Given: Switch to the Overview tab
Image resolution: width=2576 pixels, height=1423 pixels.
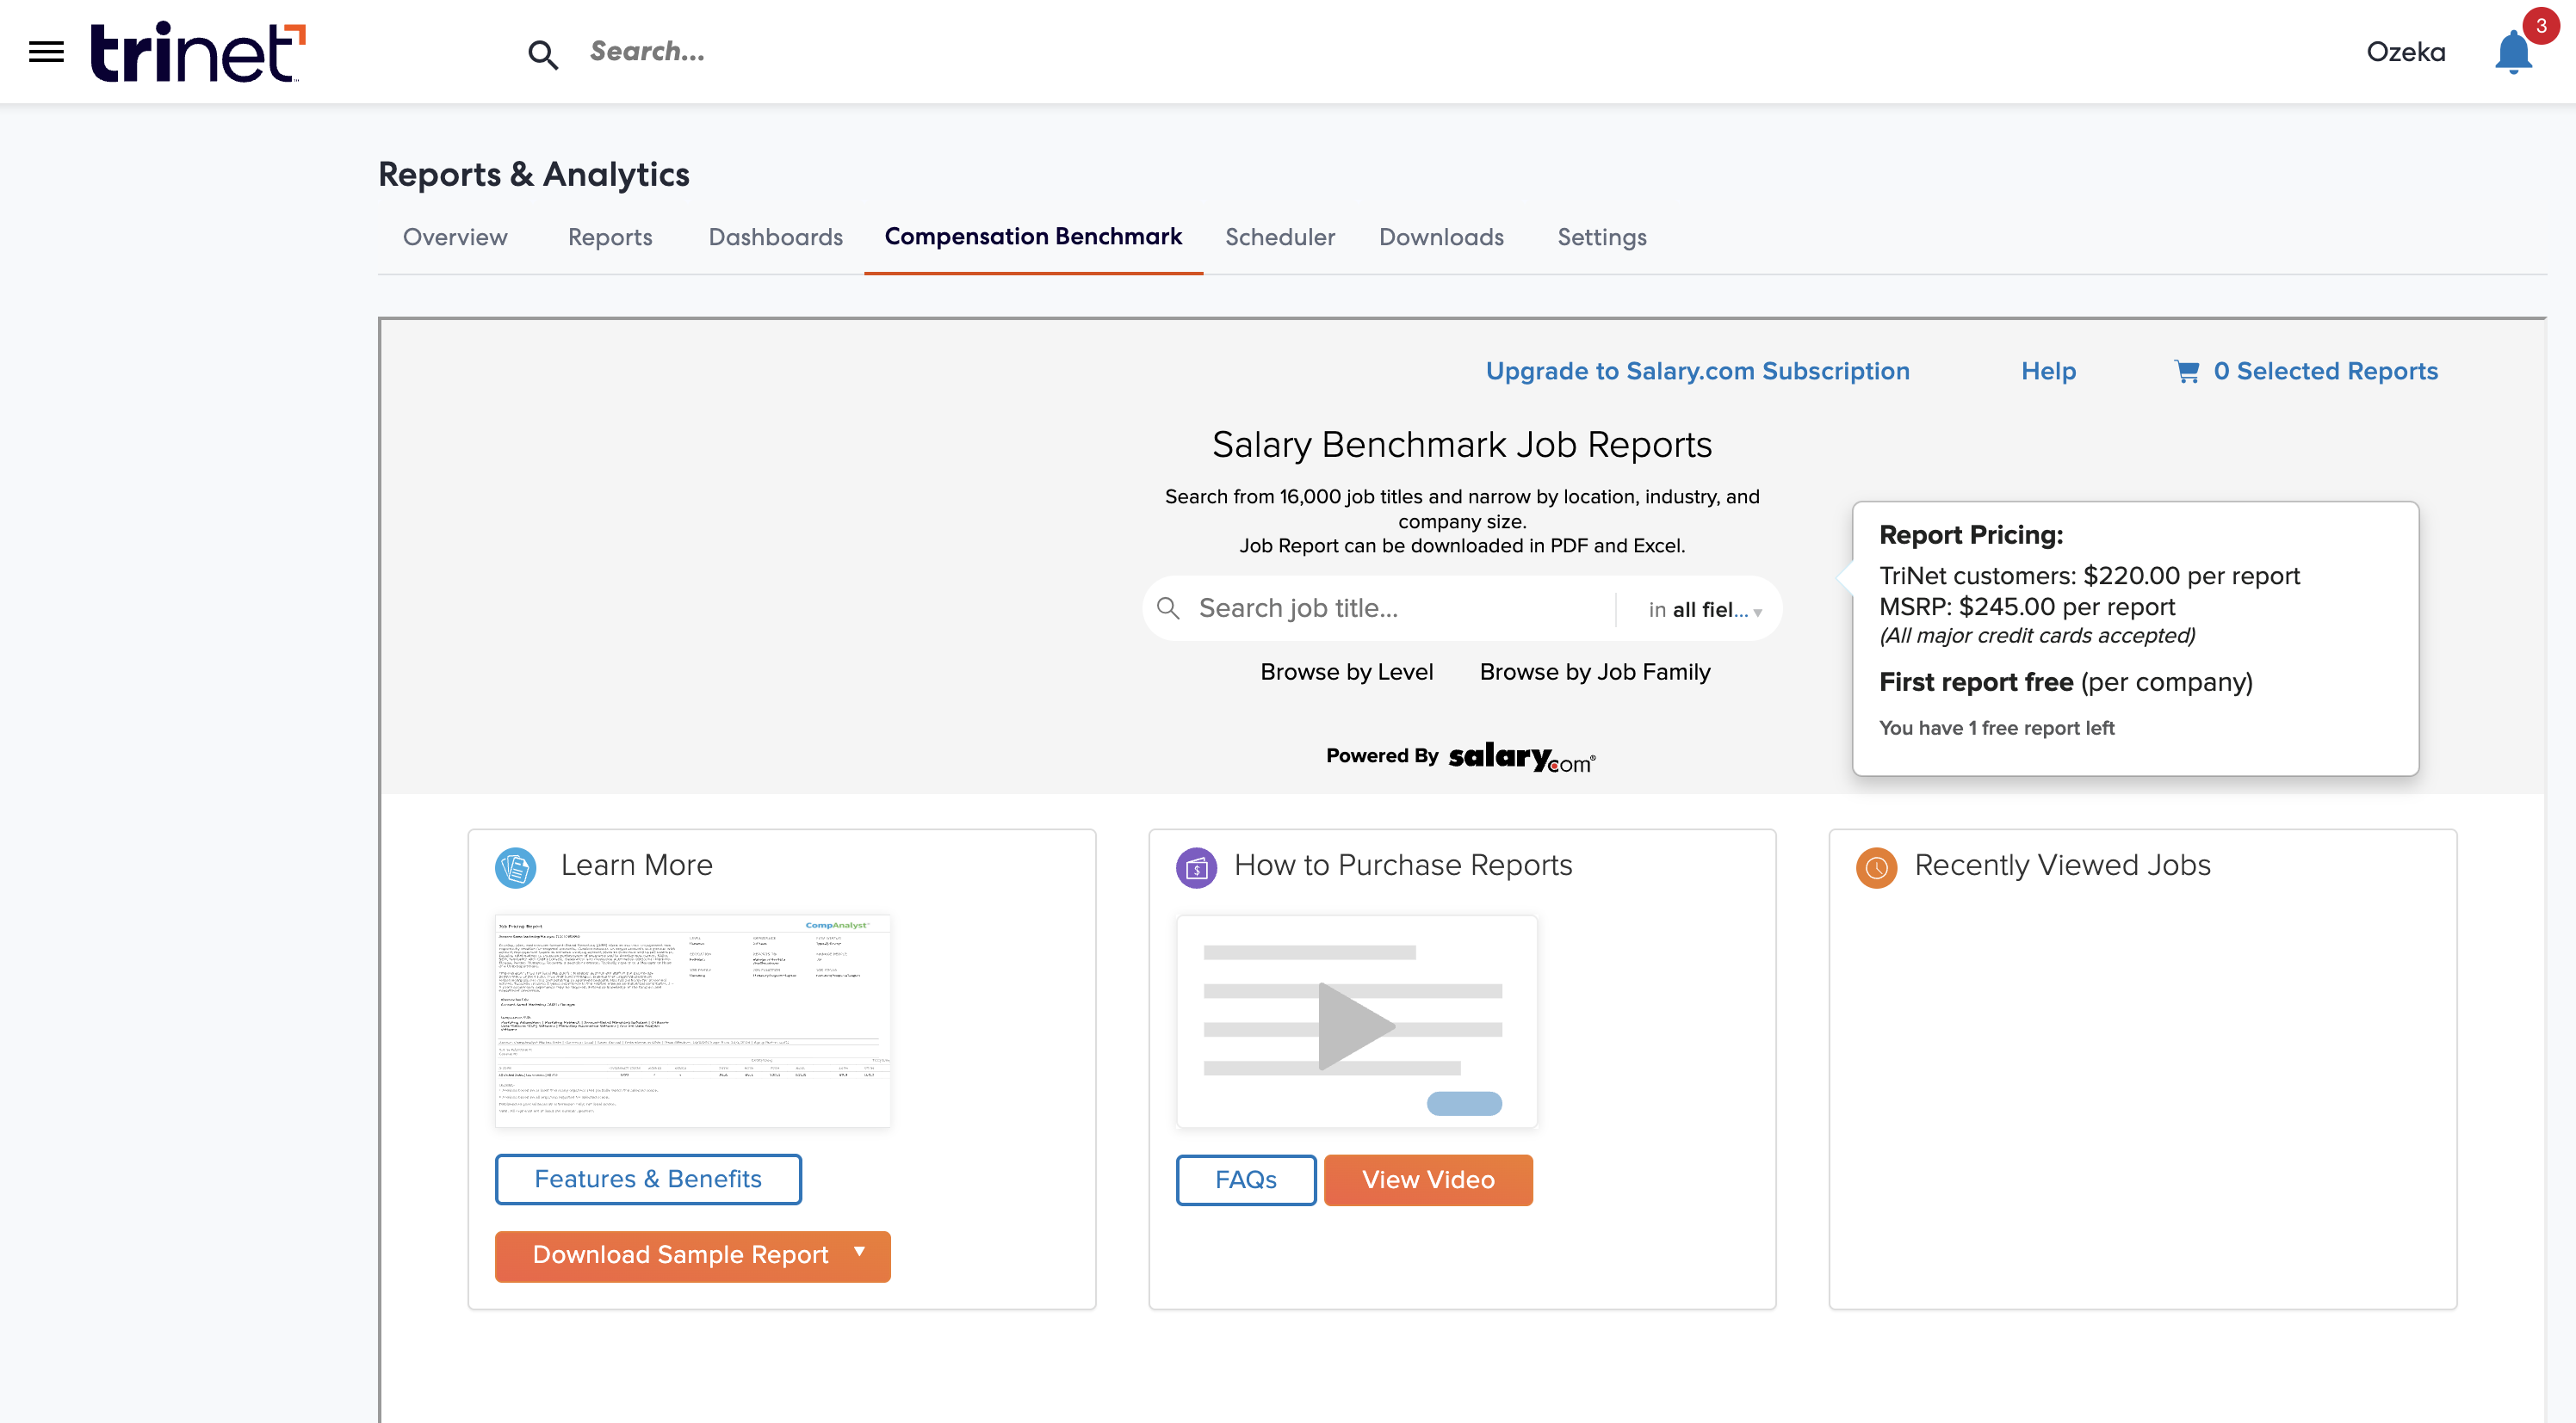Looking at the screenshot, I should click(455, 237).
